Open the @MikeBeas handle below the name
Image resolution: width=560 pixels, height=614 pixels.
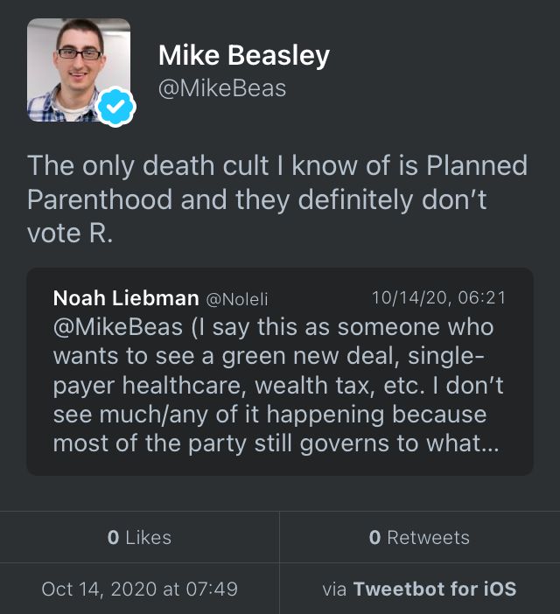(x=222, y=89)
